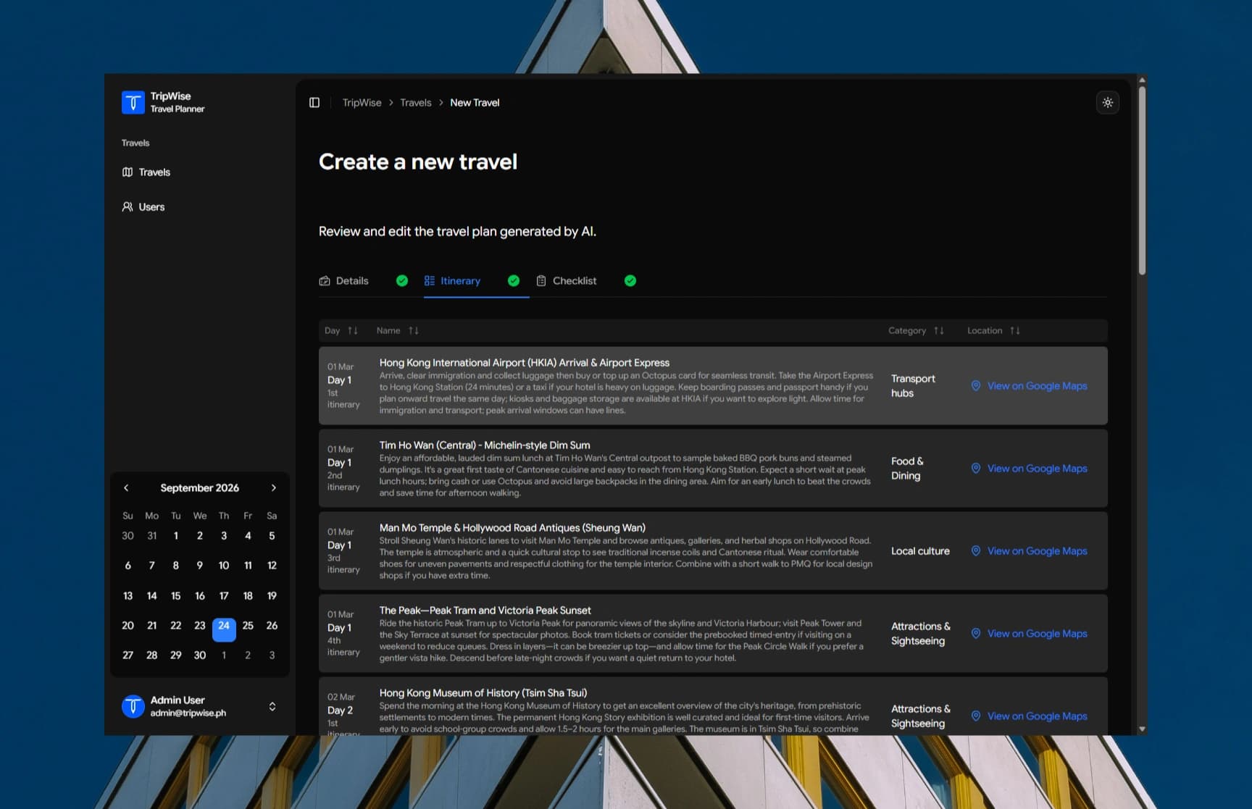Click the New Travel breadcrumb item
Image resolution: width=1252 pixels, height=809 pixels.
pyautogui.click(x=475, y=103)
